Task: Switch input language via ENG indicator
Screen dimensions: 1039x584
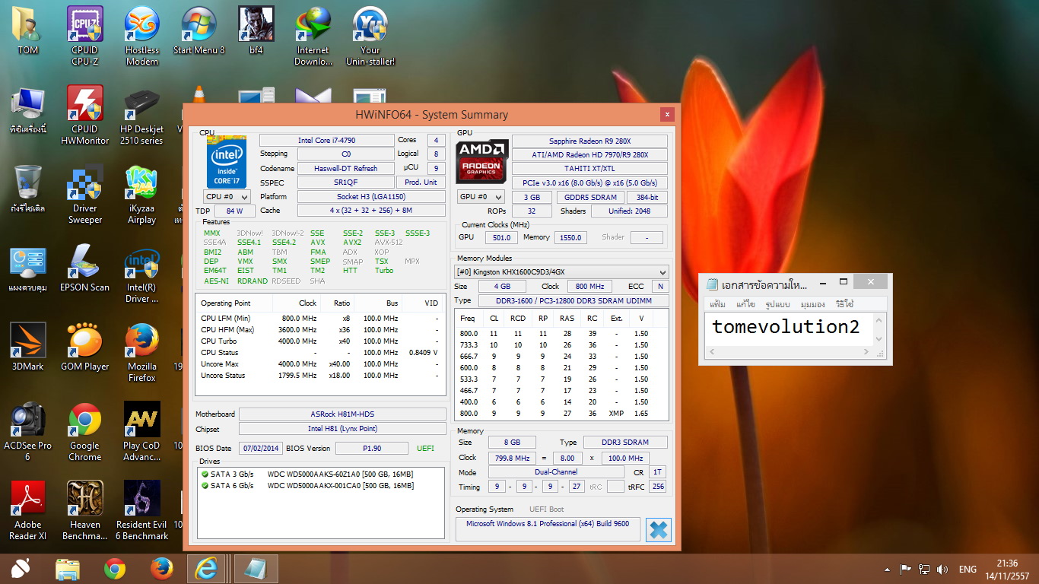Action: 968,569
